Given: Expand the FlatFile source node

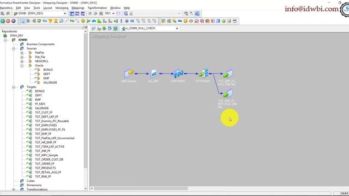Looking at the screenshot, I should 22,53.
